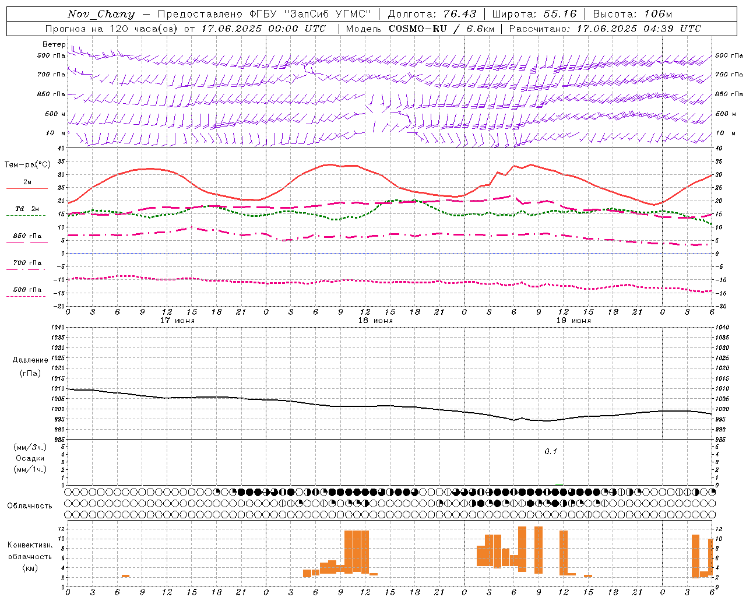
Task: Click the station name Nov_Chany
Action: [101, 14]
